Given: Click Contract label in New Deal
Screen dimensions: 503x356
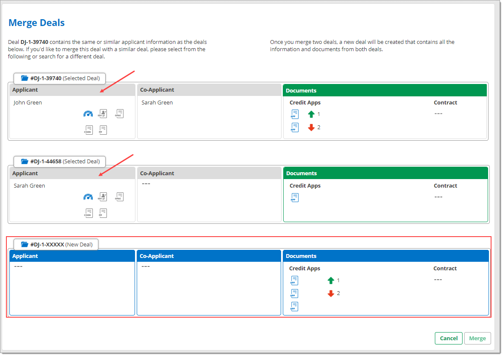Looking at the screenshot, I should point(445,268).
